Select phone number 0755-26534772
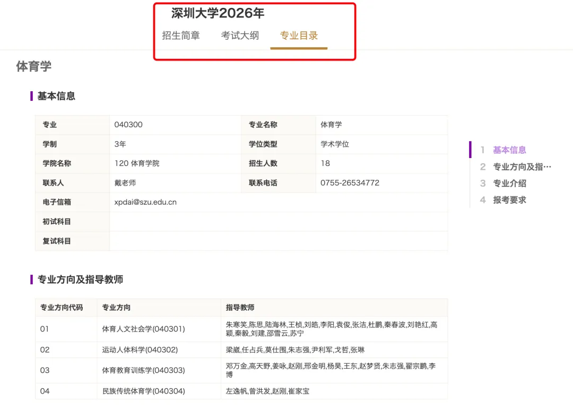Image resolution: width=573 pixels, height=410 pixels. click(350, 182)
